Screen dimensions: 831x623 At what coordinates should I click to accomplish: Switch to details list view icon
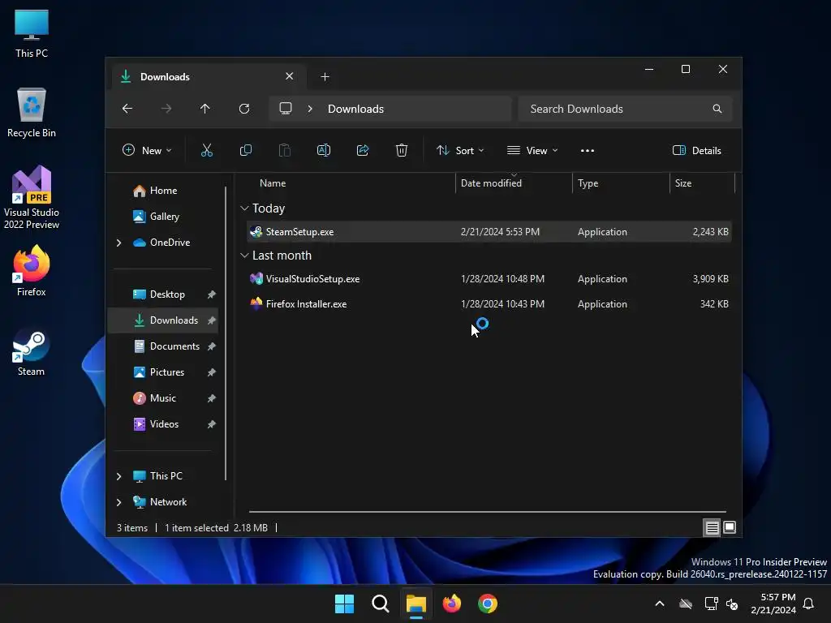coord(712,527)
